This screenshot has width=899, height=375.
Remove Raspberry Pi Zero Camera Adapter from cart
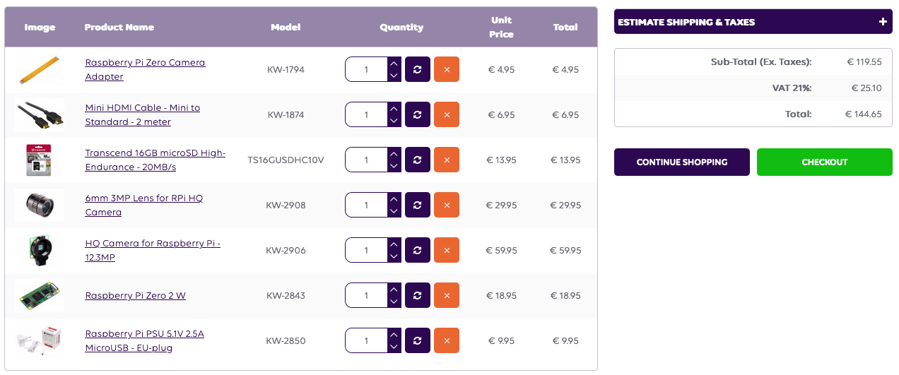[x=447, y=69]
